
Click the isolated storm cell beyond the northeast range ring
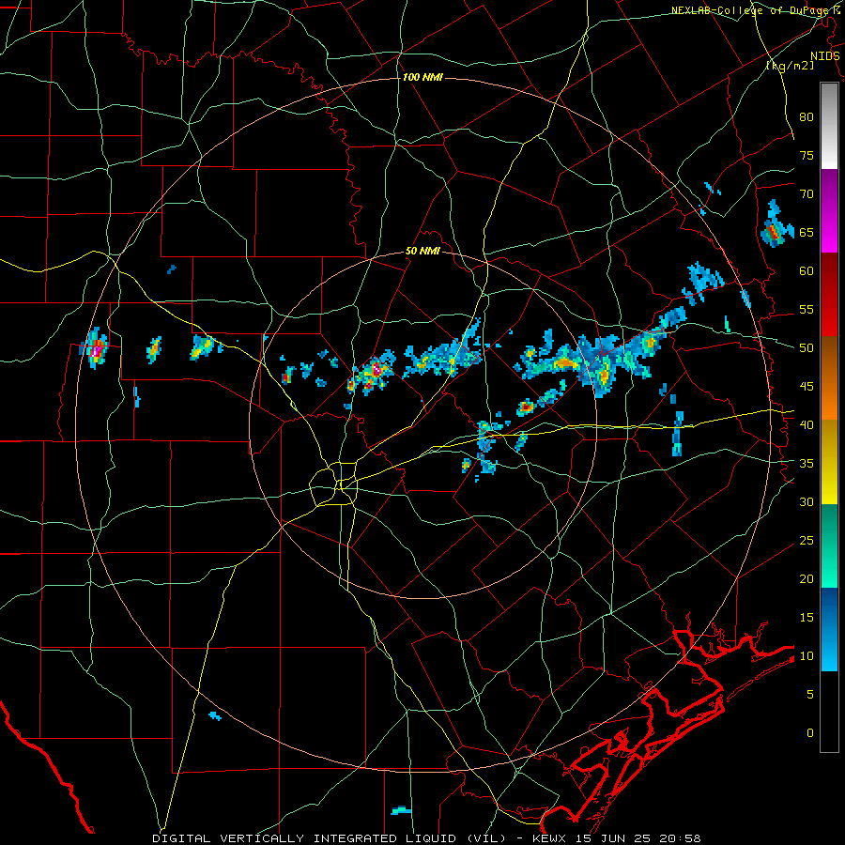pyautogui.click(x=776, y=225)
